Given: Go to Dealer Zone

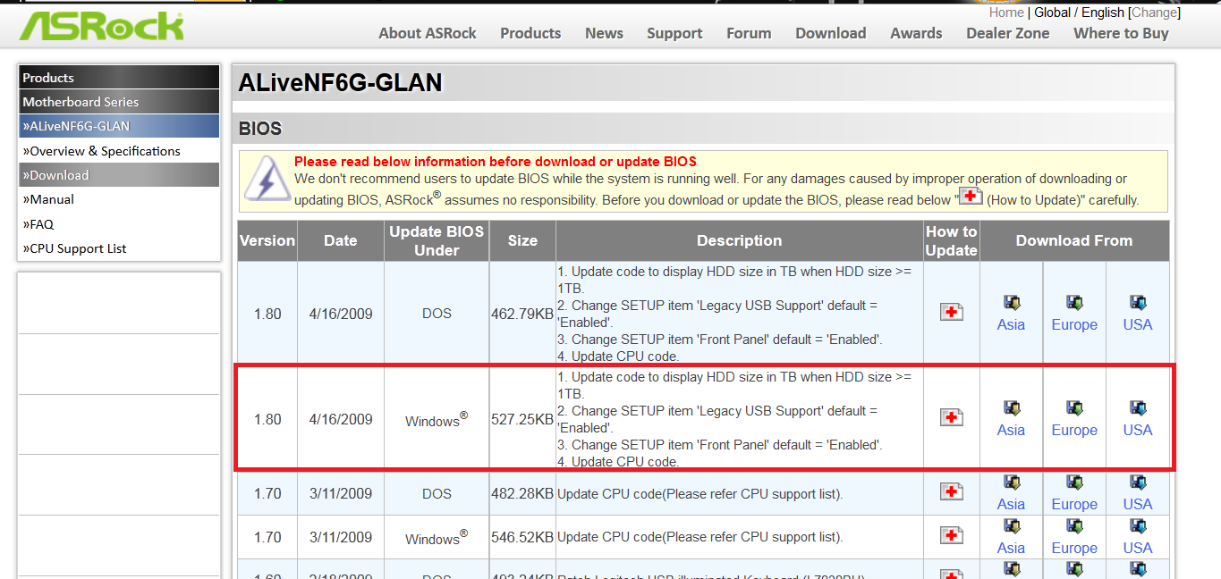Looking at the screenshot, I should click(x=1008, y=33).
